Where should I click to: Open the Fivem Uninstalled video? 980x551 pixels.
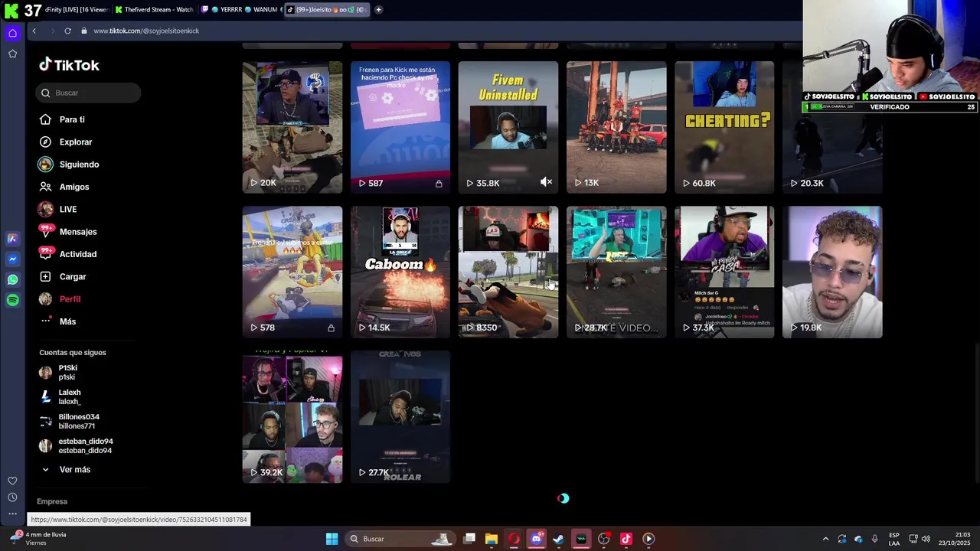pos(508,127)
